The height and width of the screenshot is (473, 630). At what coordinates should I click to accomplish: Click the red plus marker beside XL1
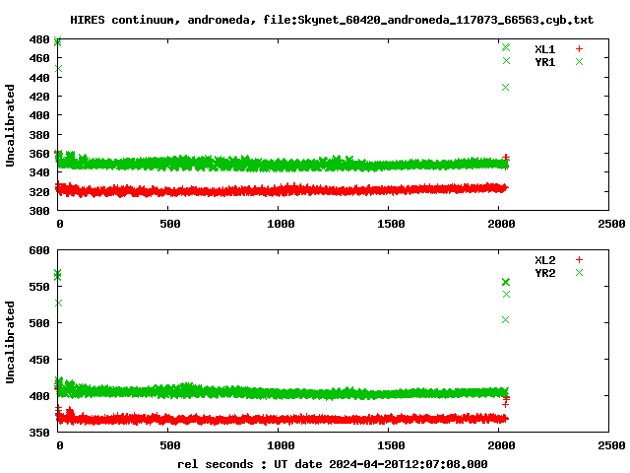[579, 49]
